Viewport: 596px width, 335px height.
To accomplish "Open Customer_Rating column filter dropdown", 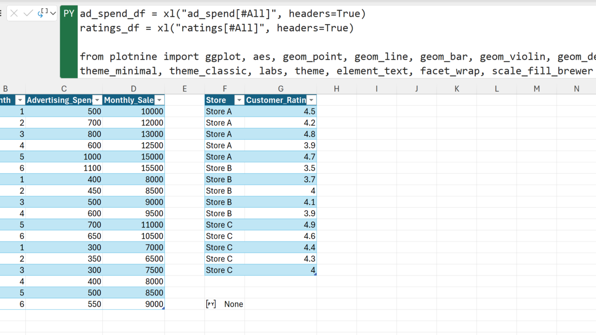I will pos(312,100).
